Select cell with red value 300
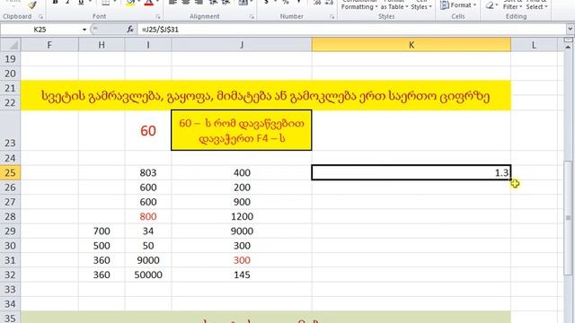The height and width of the screenshot is (323, 575). pyautogui.click(x=242, y=260)
